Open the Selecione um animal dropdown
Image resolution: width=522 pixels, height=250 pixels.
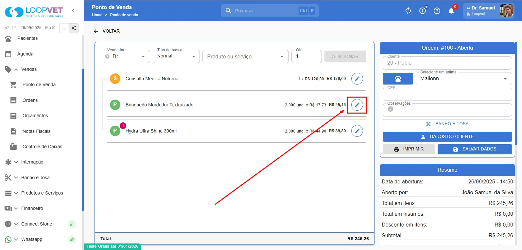click(464, 79)
